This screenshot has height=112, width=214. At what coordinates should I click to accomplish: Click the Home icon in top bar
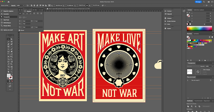(x=9, y=1)
